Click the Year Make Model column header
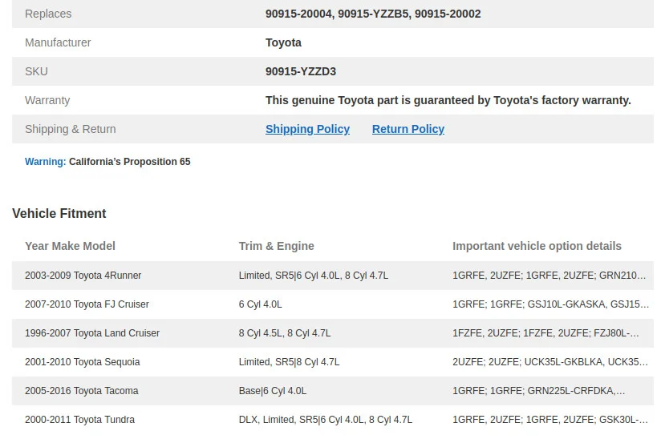The width and height of the screenshot is (661, 439). (70, 246)
